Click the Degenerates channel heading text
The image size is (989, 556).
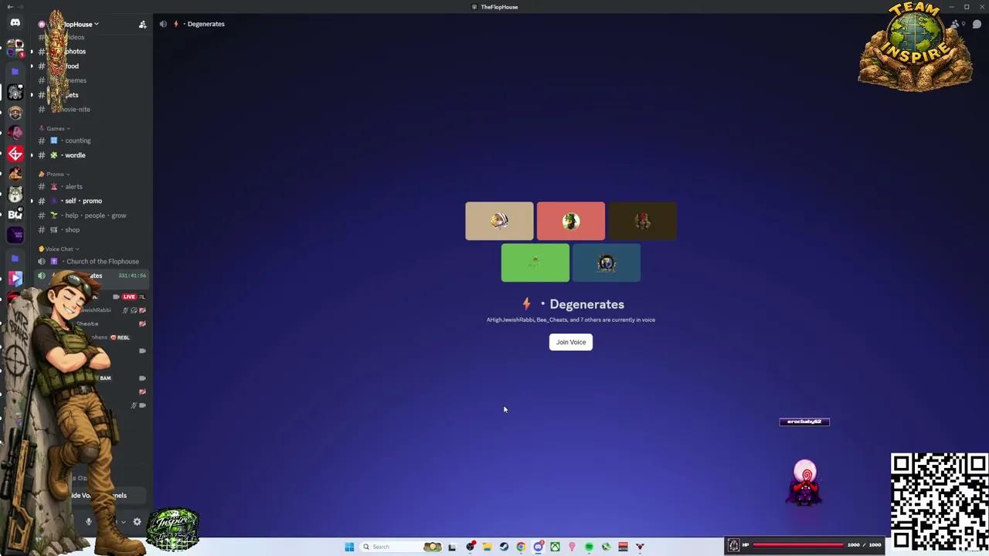(x=586, y=304)
